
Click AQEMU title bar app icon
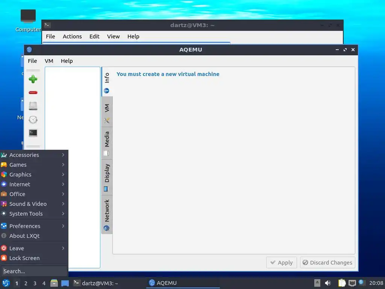[29, 50]
